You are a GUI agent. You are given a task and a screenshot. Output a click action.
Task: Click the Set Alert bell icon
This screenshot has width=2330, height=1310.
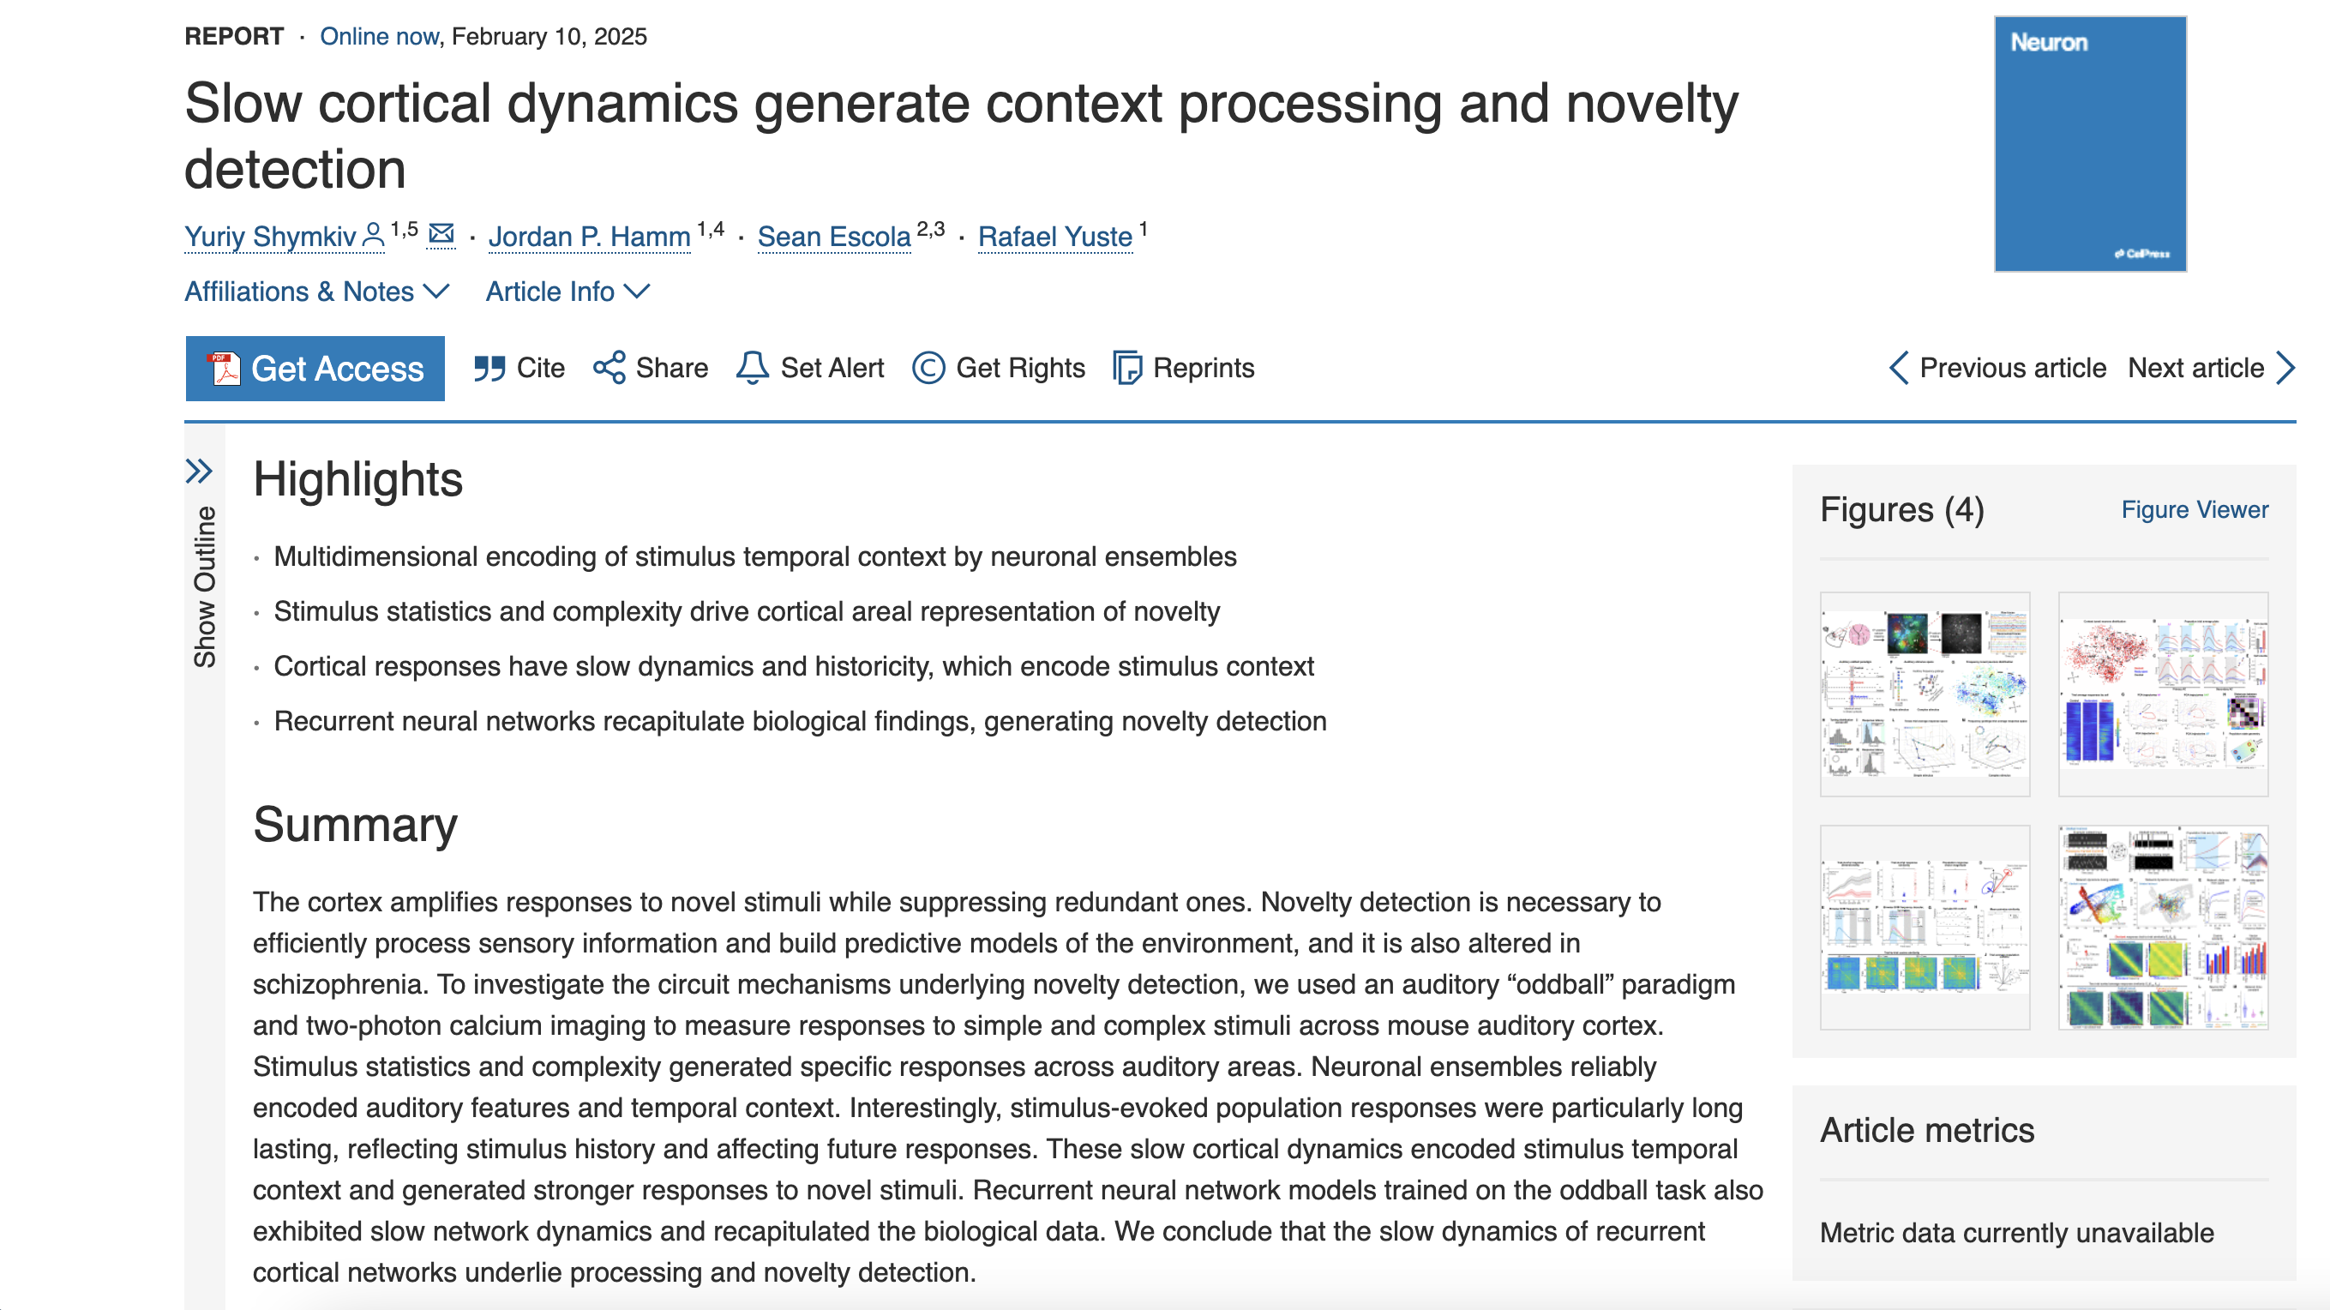pyautogui.click(x=752, y=368)
